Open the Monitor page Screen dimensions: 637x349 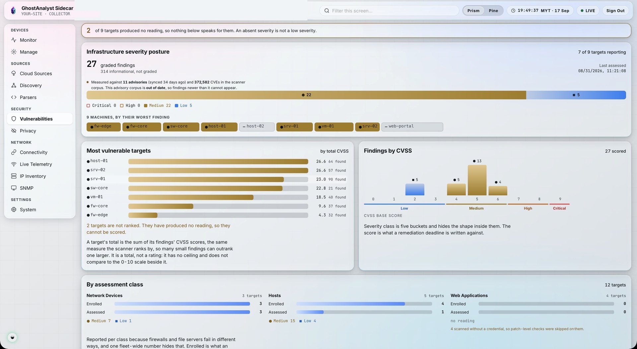tap(40, 40)
